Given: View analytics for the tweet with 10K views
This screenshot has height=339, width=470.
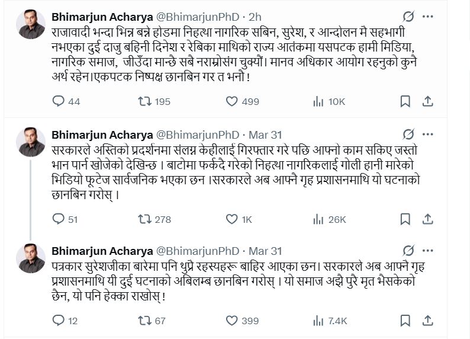Looking at the screenshot, I should pos(318,101).
